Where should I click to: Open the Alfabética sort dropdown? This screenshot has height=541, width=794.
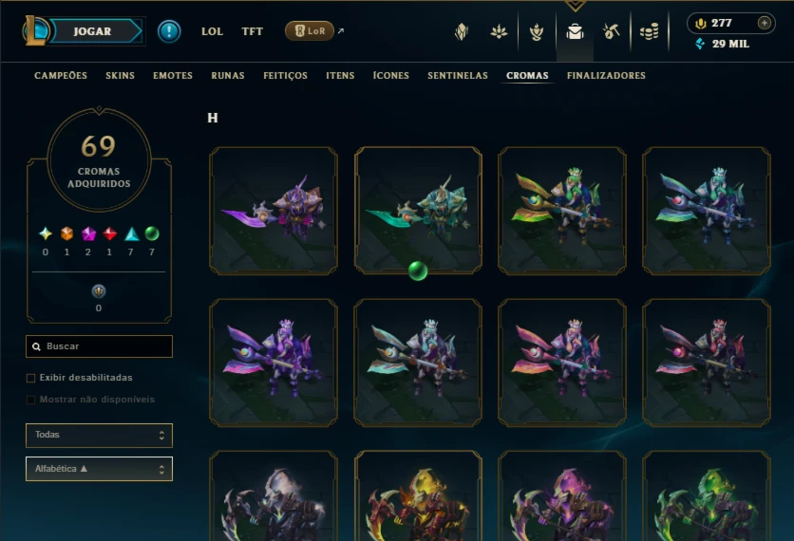click(x=99, y=469)
